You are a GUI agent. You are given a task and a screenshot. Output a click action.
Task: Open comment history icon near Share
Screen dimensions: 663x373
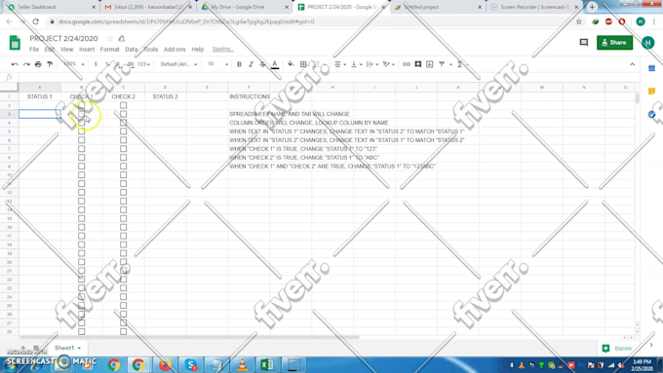point(584,42)
